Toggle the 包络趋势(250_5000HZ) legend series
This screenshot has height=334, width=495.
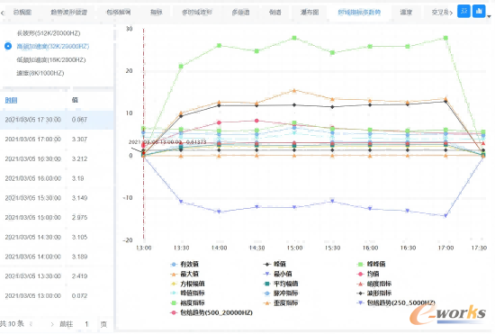pos(396,302)
